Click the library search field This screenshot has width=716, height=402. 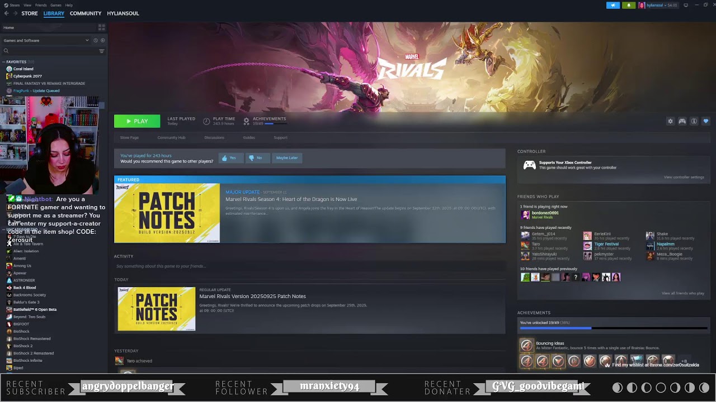(49, 51)
